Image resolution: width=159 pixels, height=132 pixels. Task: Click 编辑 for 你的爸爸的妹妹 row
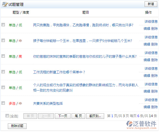click(147, 60)
